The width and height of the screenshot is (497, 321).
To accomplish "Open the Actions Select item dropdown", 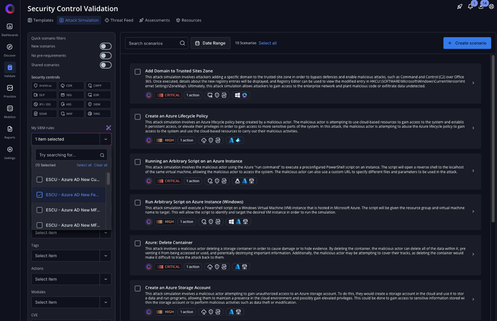I will 71,279.
